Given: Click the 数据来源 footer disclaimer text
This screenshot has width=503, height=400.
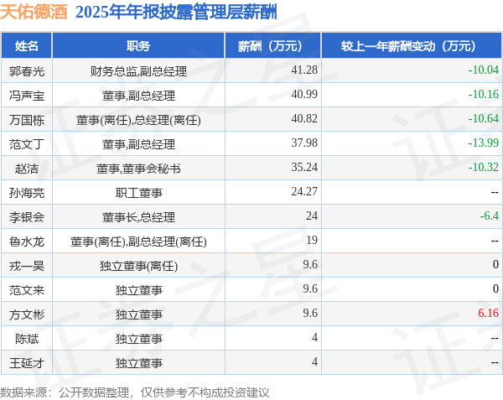Looking at the screenshot, I should [x=135, y=392].
